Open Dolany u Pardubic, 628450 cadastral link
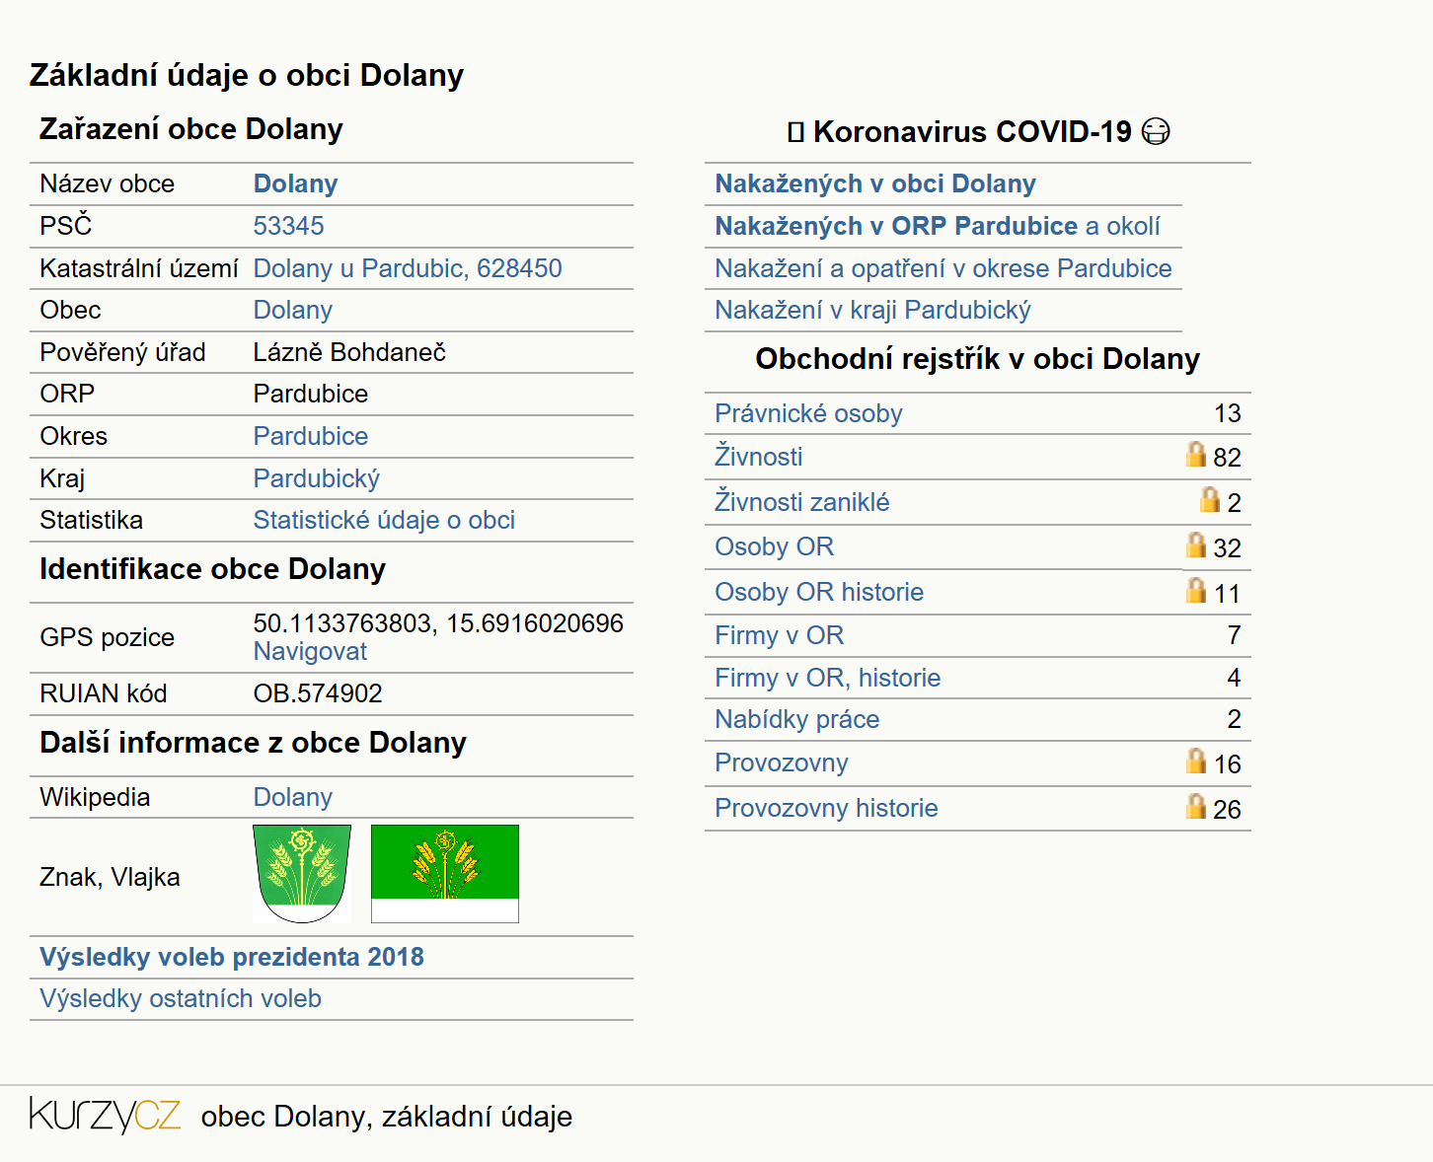Screen dimensions: 1433x1162 coord(408,268)
